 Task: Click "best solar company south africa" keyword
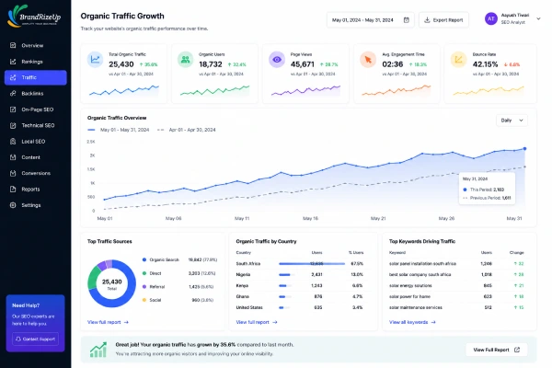[x=420, y=274]
